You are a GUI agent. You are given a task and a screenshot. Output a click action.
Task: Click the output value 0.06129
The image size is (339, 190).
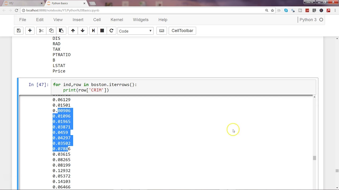[61, 100]
